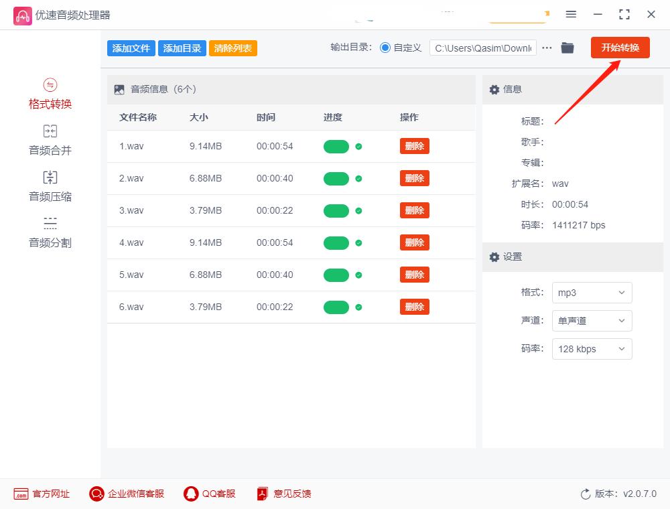Viewport: 670px width, 509px height.
Task: Click the progress bar of 1.wav
Action: [336, 146]
